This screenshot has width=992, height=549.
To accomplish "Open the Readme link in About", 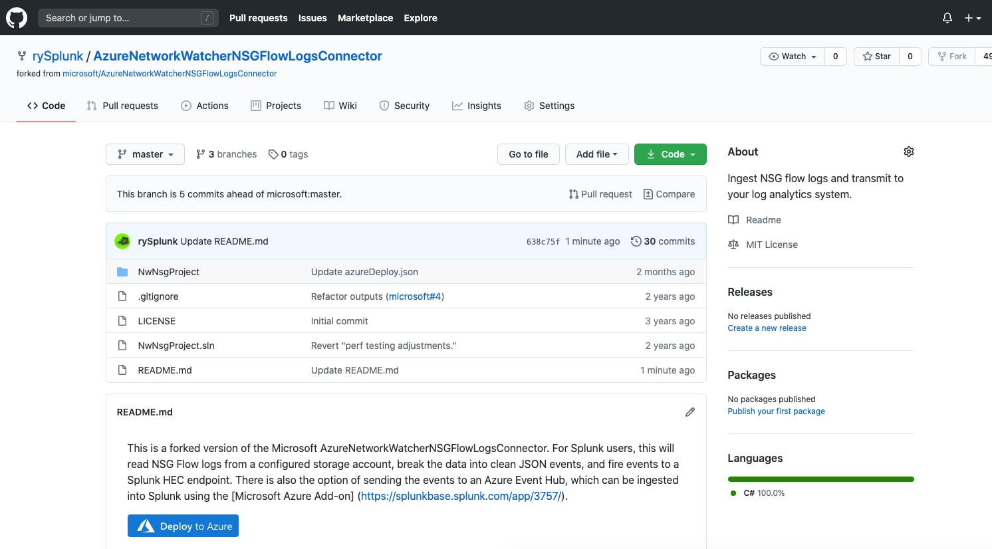I will coord(755,220).
